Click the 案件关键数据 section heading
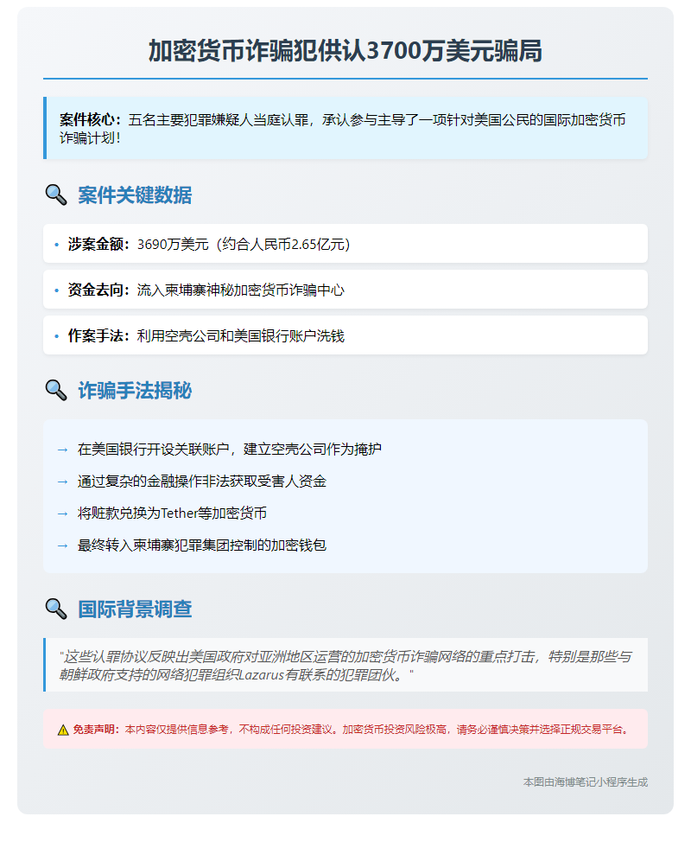Image resolution: width=691 pixels, height=842 pixels. click(135, 195)
